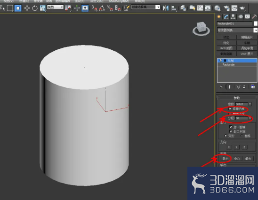Switch to the Modify command panel tab
The image size is (258, 200).
coord(226,16)
